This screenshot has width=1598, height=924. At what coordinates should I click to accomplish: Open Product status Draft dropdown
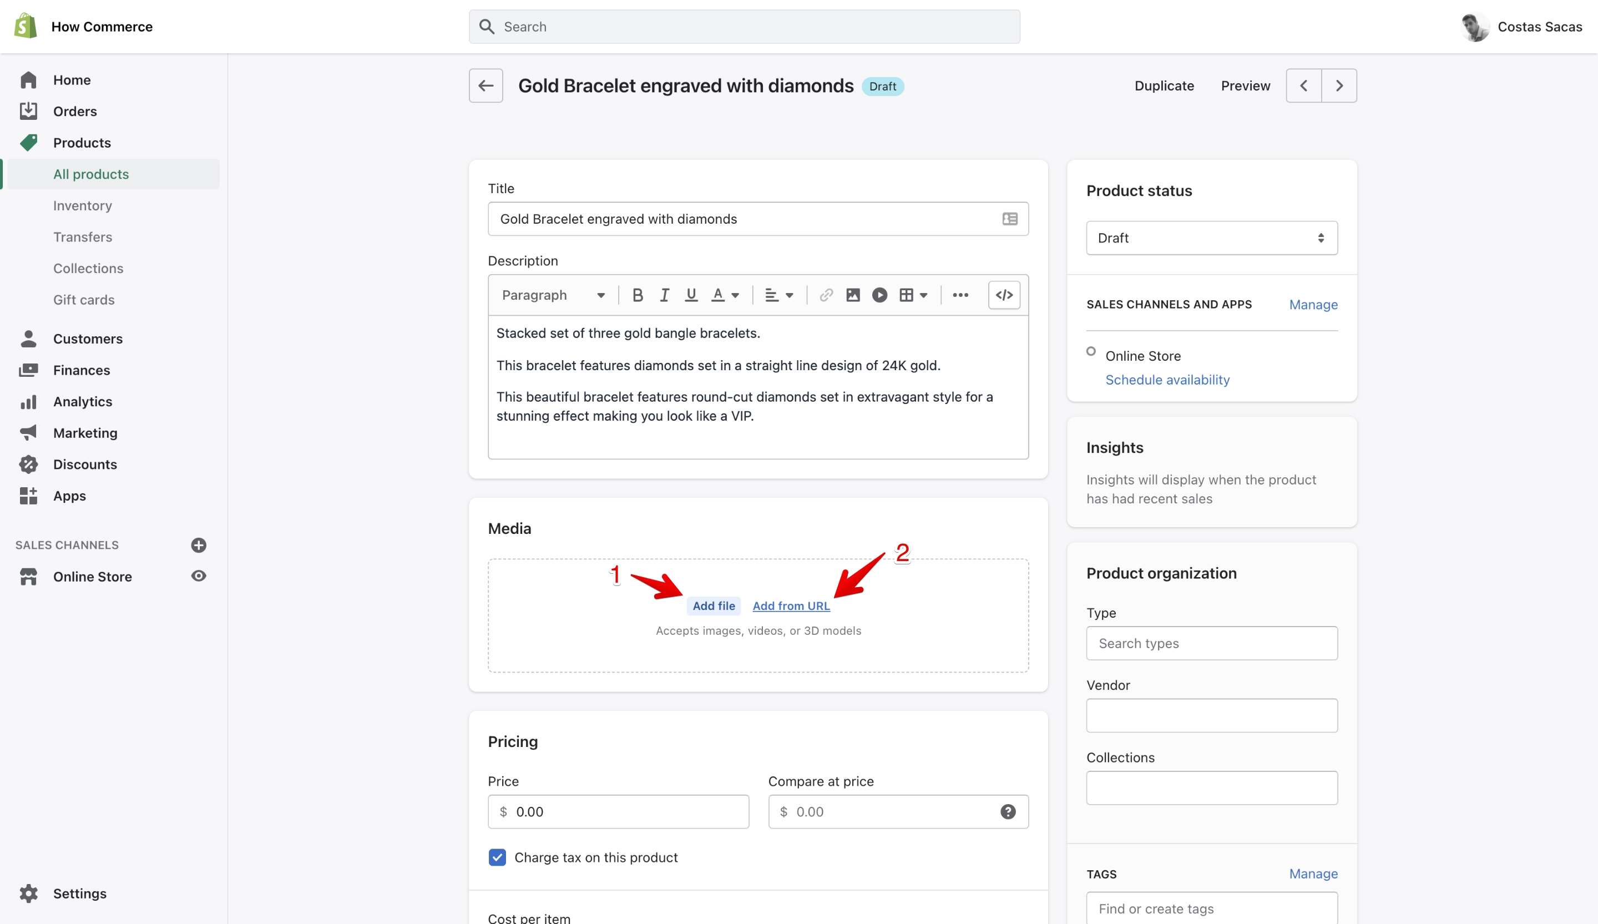tap(1212, 238)
